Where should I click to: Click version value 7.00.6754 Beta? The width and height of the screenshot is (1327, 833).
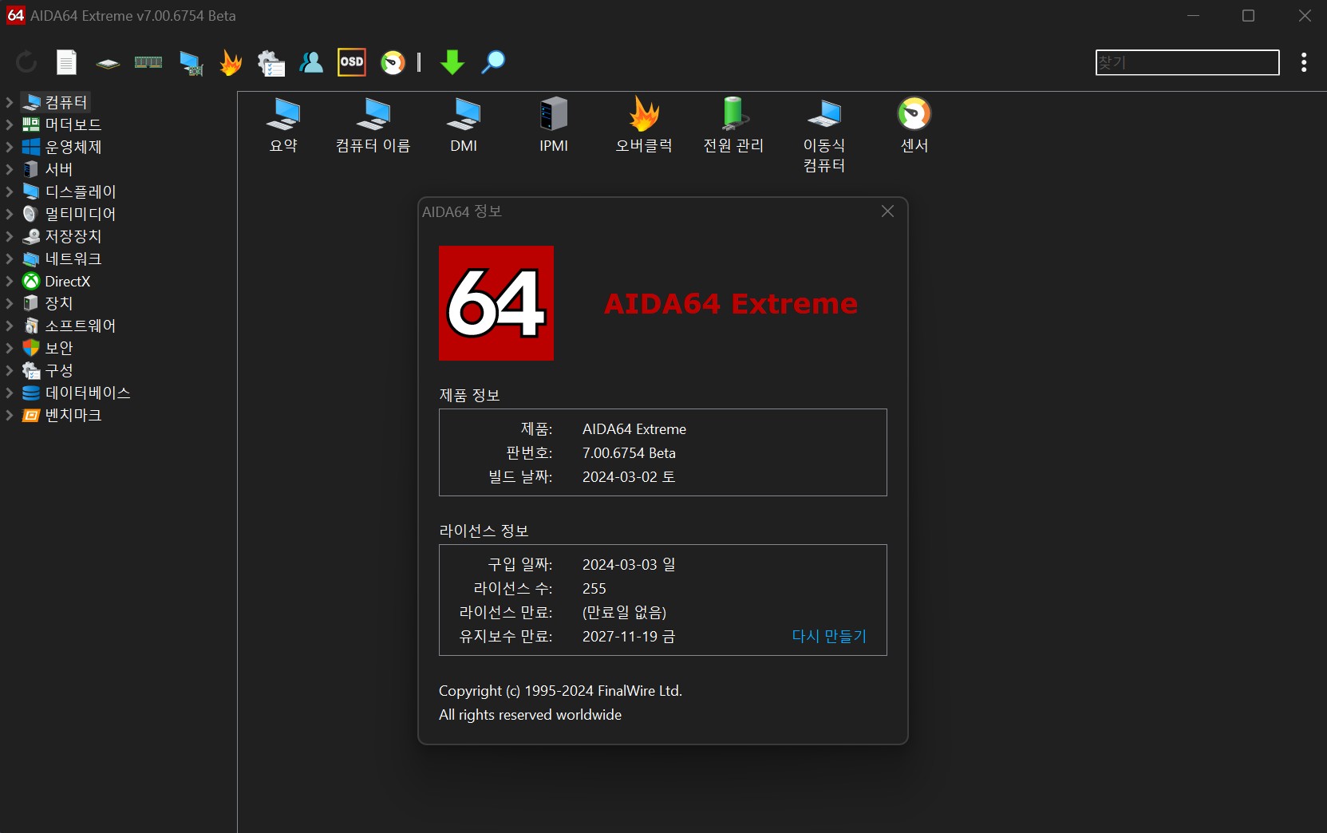click(629, 452)
